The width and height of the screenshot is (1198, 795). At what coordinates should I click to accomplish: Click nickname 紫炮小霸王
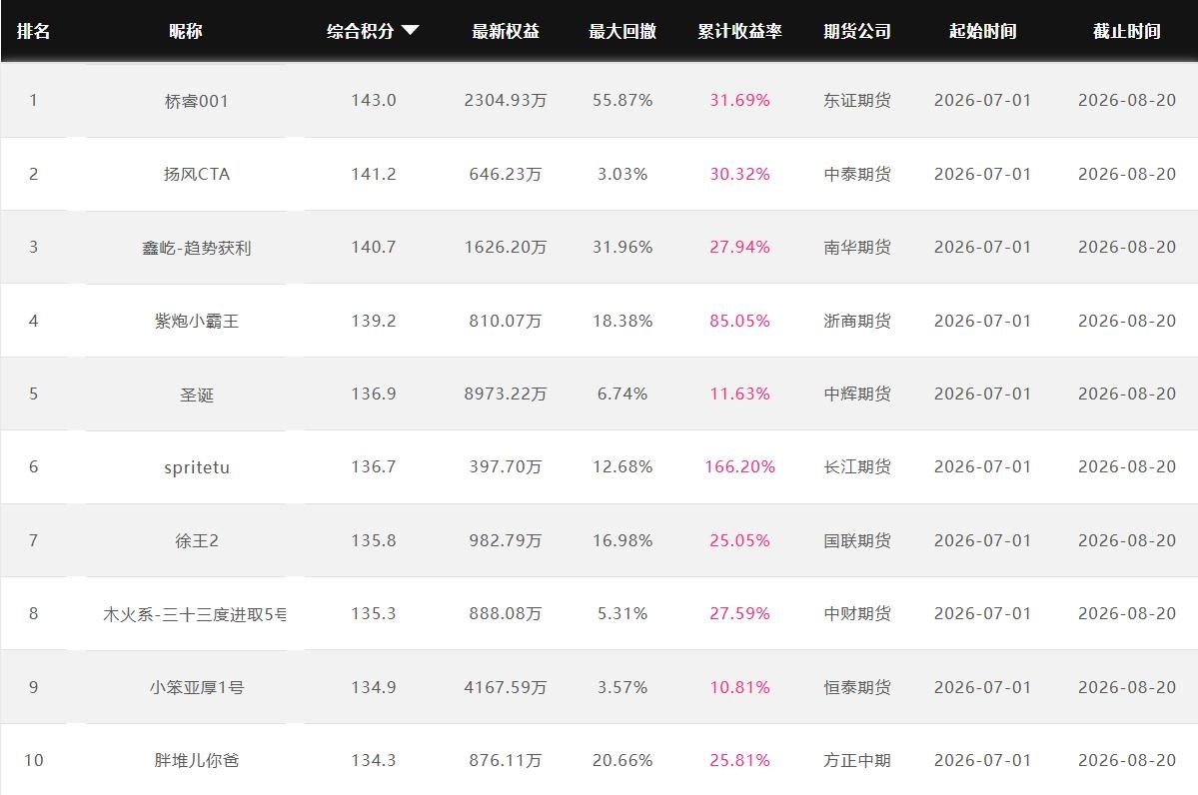click(x=197, y=321)
